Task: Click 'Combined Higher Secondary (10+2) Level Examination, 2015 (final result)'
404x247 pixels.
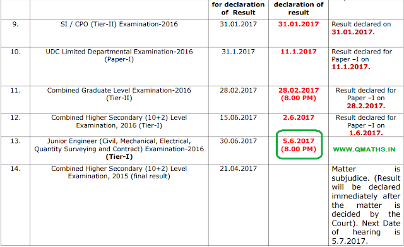Action: click(x=119, y=173)
